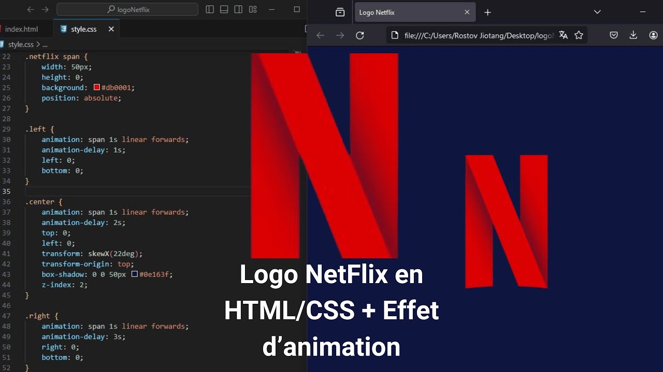Expand the breadcrumb ellipsis after style.css
663x372 pixels.
point(45,44)
